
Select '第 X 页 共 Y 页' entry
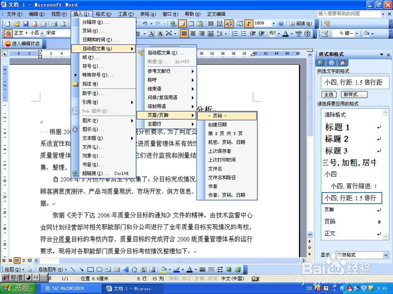tap(227, 134)
